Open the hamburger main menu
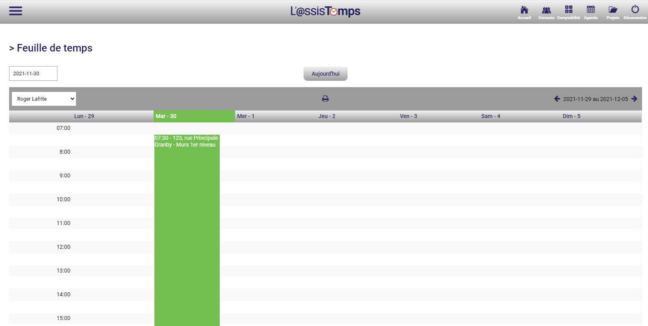Image resolution: width=648 pixels, height=326 pixels. point(15,11)
